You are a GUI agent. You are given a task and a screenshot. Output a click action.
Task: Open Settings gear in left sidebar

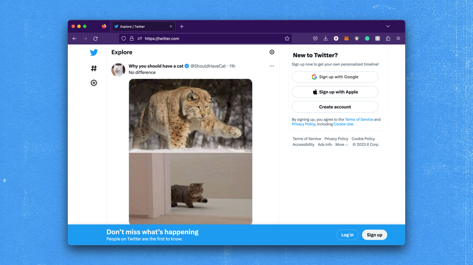pyautogui.click(x=94, y=83)
